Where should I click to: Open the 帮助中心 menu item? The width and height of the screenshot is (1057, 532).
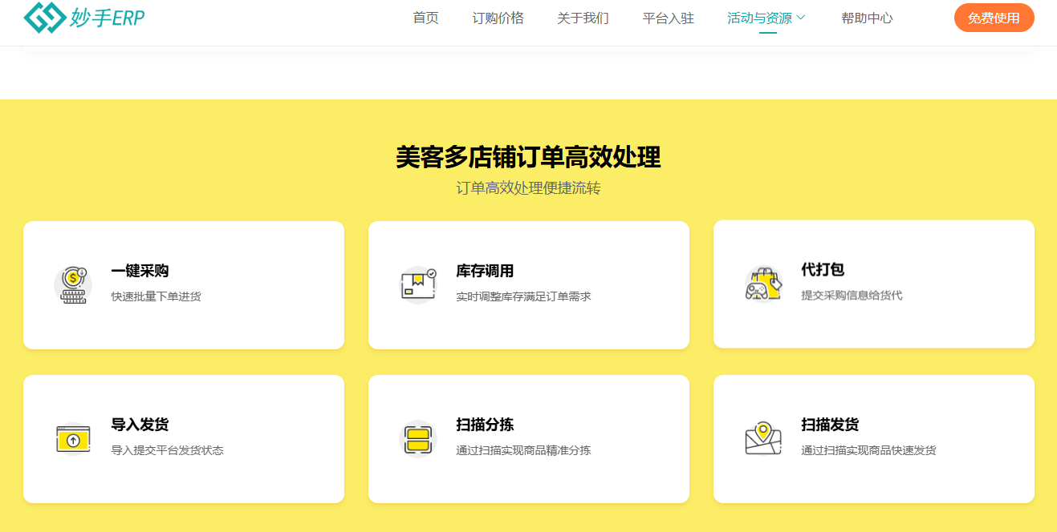[x=866, y=18]
